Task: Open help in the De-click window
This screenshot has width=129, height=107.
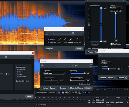Action: click(x=91, y=66)
